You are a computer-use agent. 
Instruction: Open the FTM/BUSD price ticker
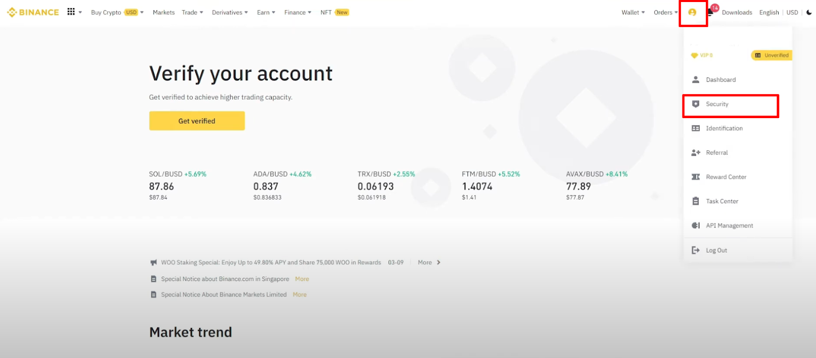point(491,185)
